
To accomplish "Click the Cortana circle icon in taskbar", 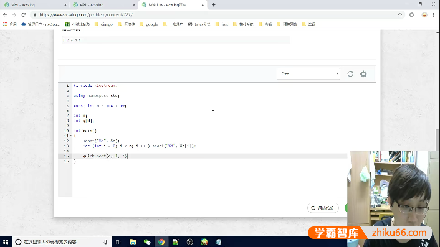I will pyautogui.click(x=18, y=241).
